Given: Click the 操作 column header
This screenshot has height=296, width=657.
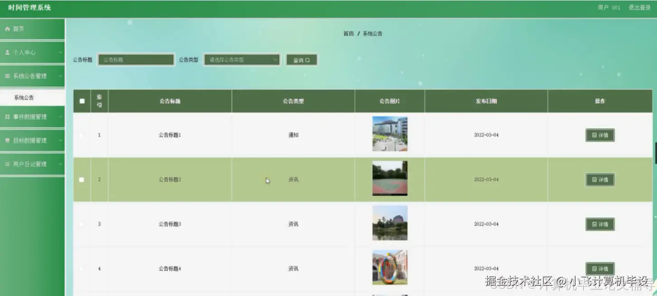Looking at the screenshot, I should [600, 101].
